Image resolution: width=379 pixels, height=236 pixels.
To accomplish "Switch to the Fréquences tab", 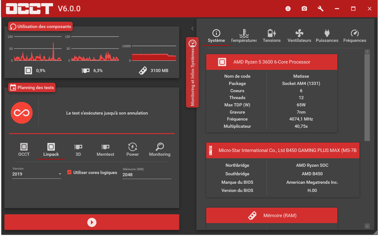I will (355, 36).
